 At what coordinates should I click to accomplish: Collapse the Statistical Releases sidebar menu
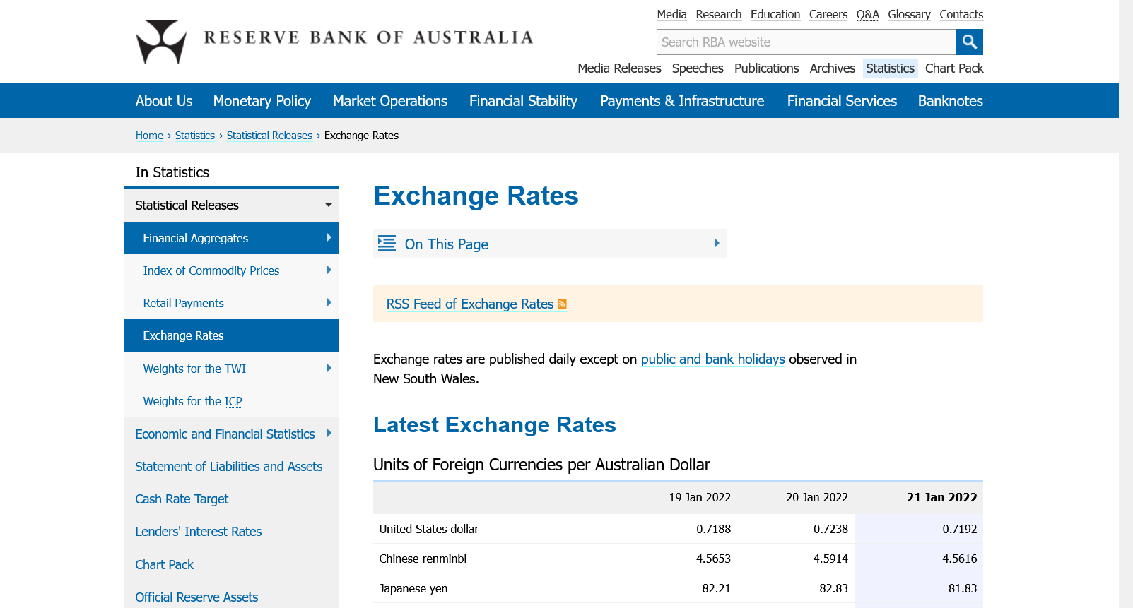[x=328, y=205]
